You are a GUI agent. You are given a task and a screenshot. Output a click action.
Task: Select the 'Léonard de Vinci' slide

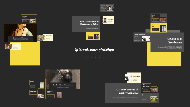point(54,94)
